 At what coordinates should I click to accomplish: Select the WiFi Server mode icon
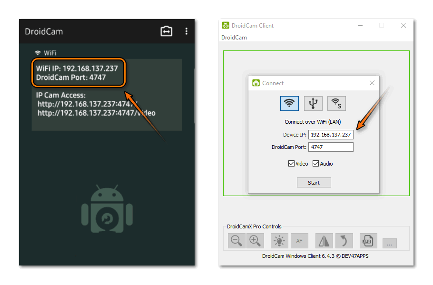tap(336, 104)
